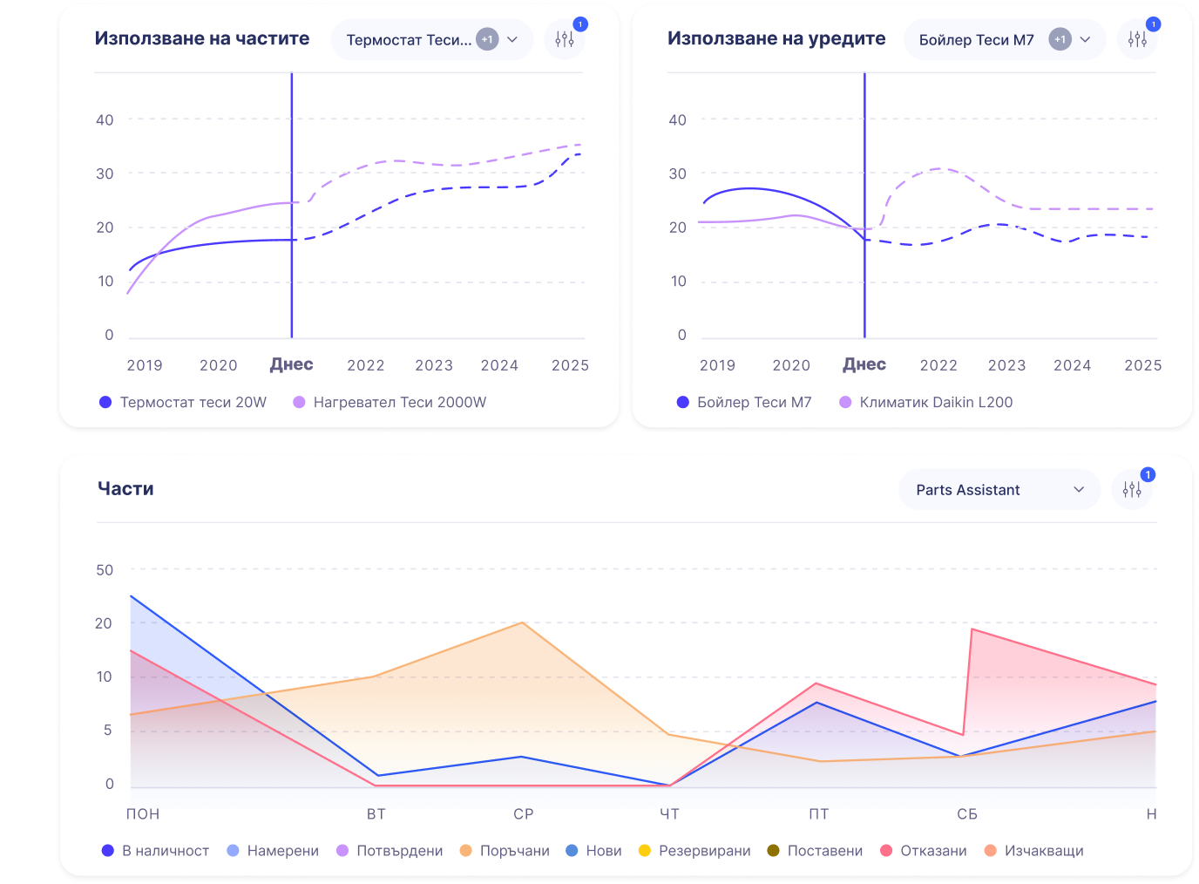Open filter settings for Използване на частите chart

pos(565,39)
